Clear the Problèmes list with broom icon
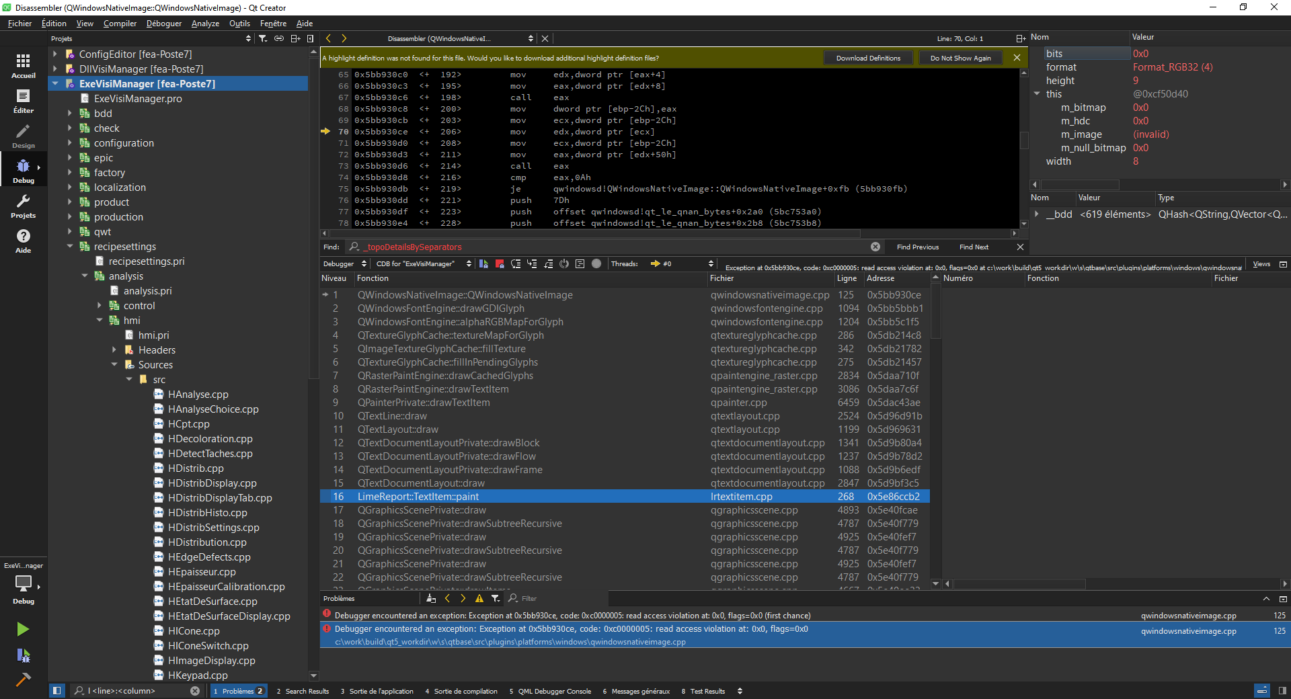Image resolution: width=1291 pixels, height=699 pixels. tap(431, 598)
